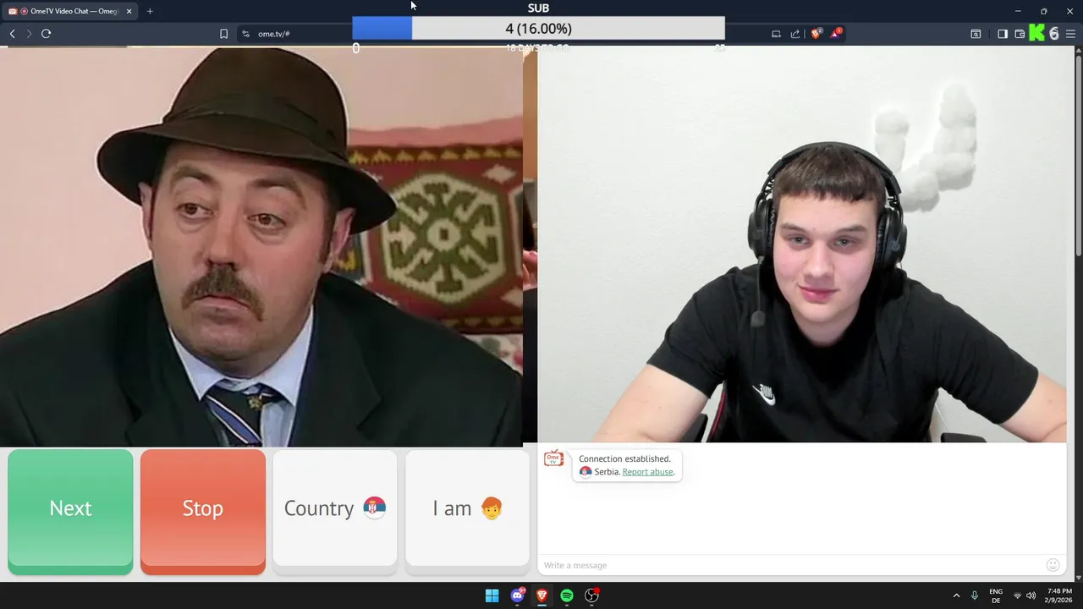Click the red Stop button
The image size is (1083, 609).
tap(203, 512)
